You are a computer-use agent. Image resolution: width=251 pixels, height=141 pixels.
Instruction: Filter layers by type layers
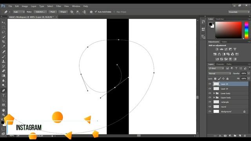pos(236,68)
